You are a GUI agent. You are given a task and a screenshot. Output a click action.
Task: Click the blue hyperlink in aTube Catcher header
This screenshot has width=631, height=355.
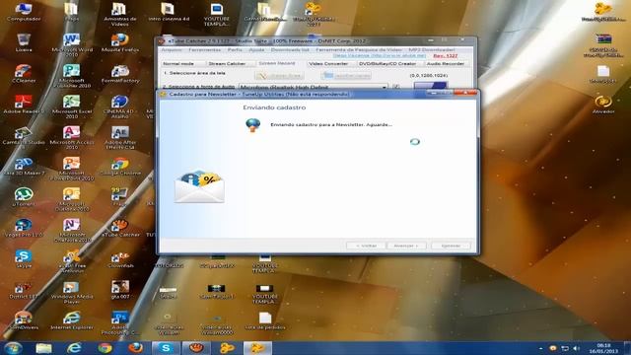point(379,56)
